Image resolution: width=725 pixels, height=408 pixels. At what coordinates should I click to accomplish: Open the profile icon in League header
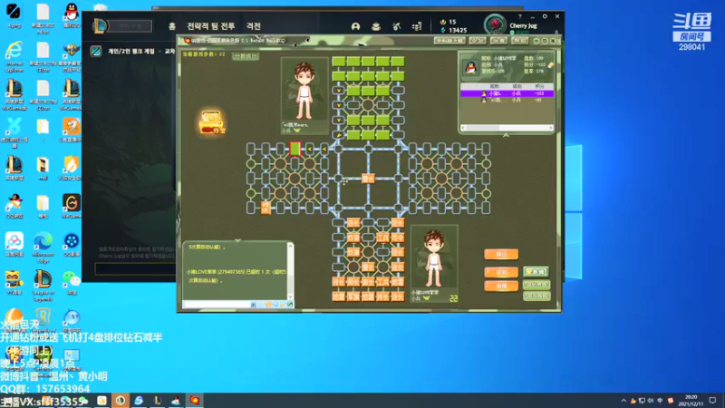[355, 27]
